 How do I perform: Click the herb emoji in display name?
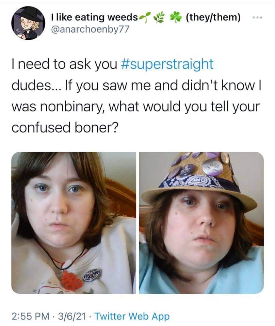[159, 17]
